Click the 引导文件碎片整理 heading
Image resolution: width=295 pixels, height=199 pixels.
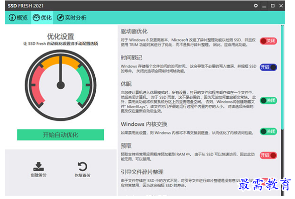(142, 172)
